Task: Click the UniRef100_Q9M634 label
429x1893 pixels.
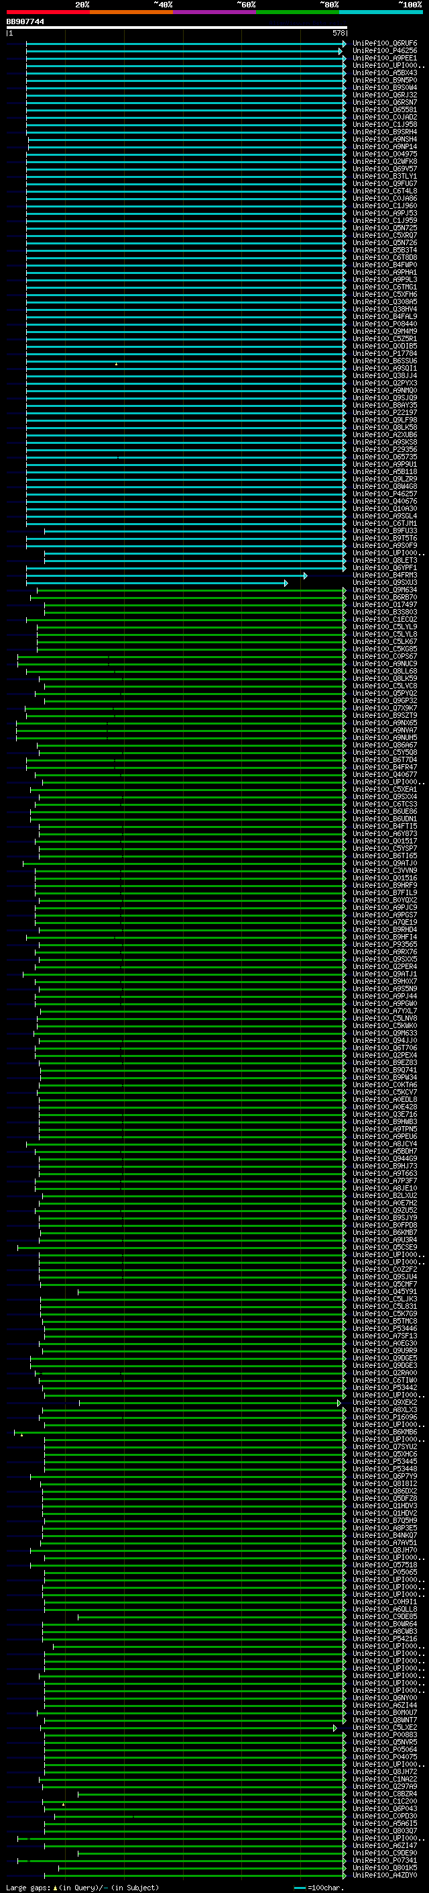Action: coord(385,590)
